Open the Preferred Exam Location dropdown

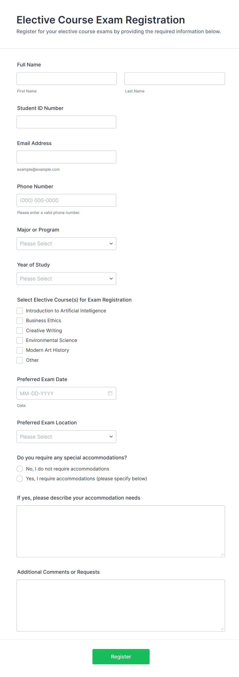click(x=66, y=436)
